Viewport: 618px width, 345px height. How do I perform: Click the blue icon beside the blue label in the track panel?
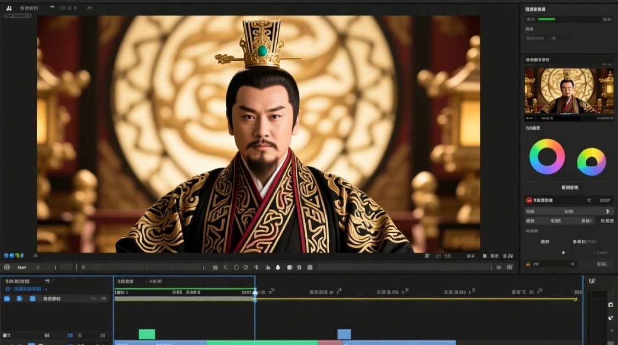coord(7,289)
